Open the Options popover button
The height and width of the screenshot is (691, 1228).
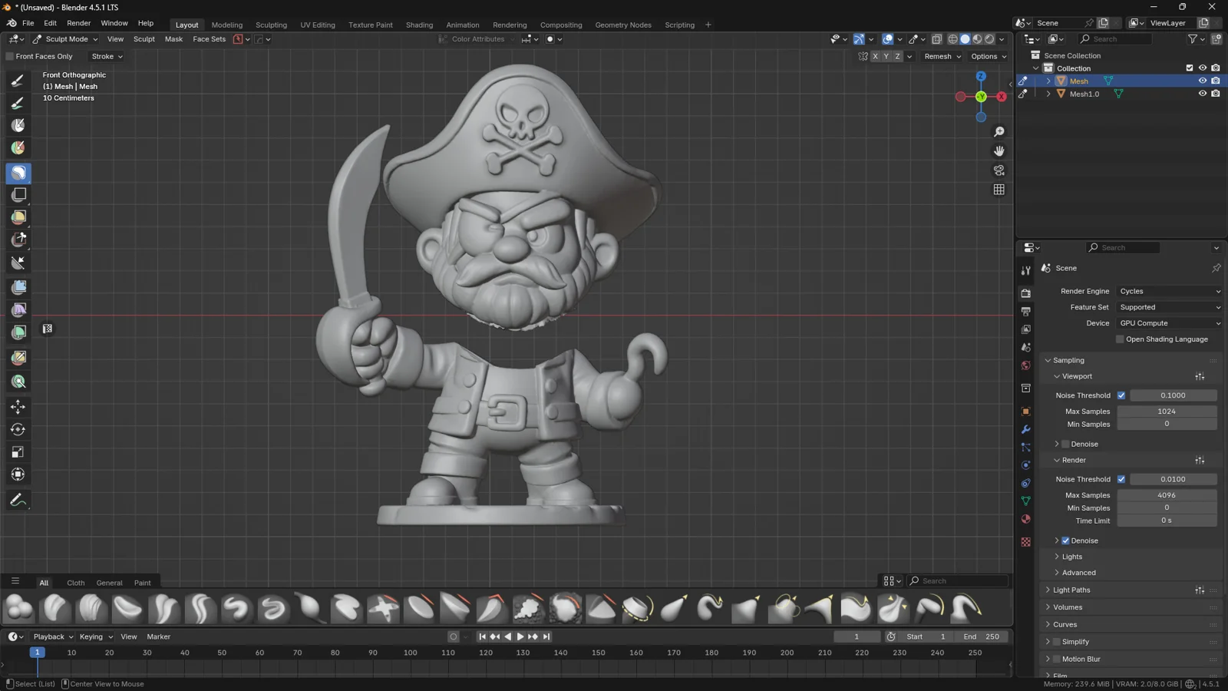(989, 57)
